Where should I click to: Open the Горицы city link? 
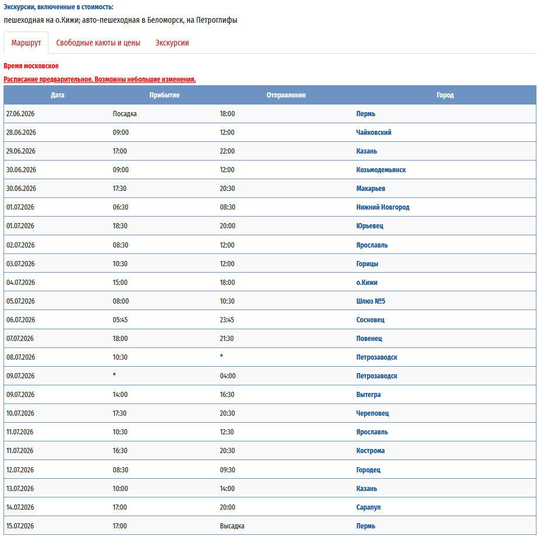tap(367, 264)
